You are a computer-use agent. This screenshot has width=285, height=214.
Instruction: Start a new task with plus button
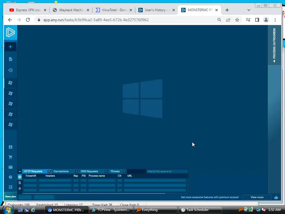tap(10, 47)
